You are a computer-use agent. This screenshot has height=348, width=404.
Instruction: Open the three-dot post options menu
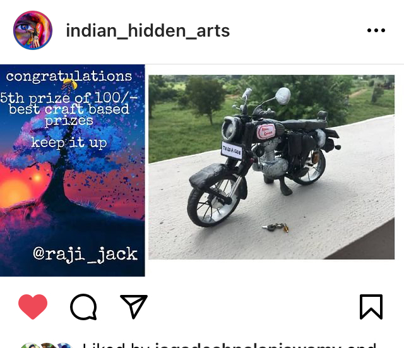pyautogui.click(x=376, y=30)
